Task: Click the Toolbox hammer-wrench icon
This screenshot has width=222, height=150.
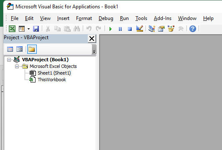Action: pyautogui.click(x=181, y=29)
